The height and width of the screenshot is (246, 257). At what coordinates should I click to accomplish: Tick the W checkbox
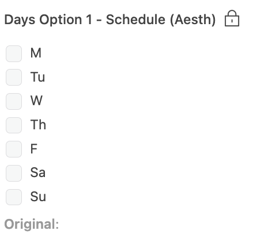14,101
